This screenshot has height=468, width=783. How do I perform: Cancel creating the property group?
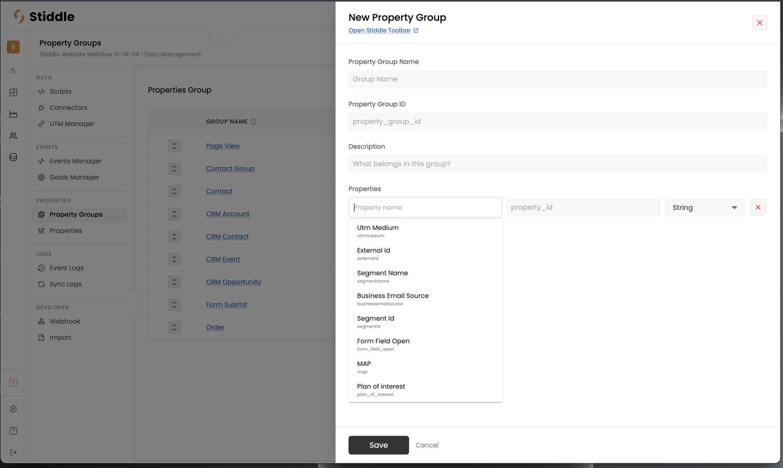click(427, 445)
